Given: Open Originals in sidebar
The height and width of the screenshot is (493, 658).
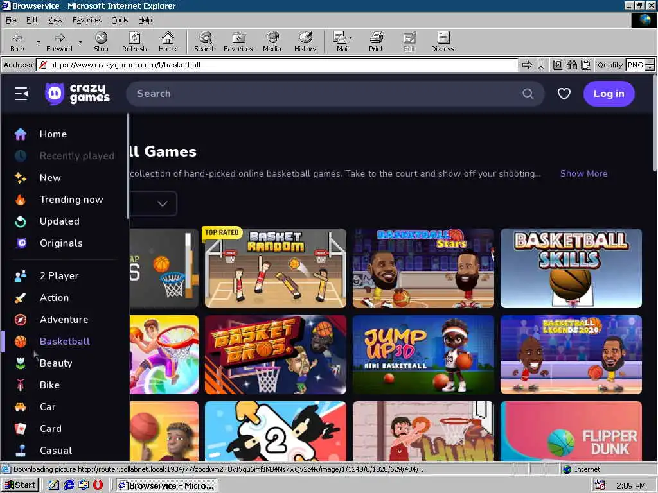Looking at the screenshot, I should 61,243.
